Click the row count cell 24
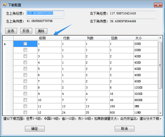 tap(73, 113)
